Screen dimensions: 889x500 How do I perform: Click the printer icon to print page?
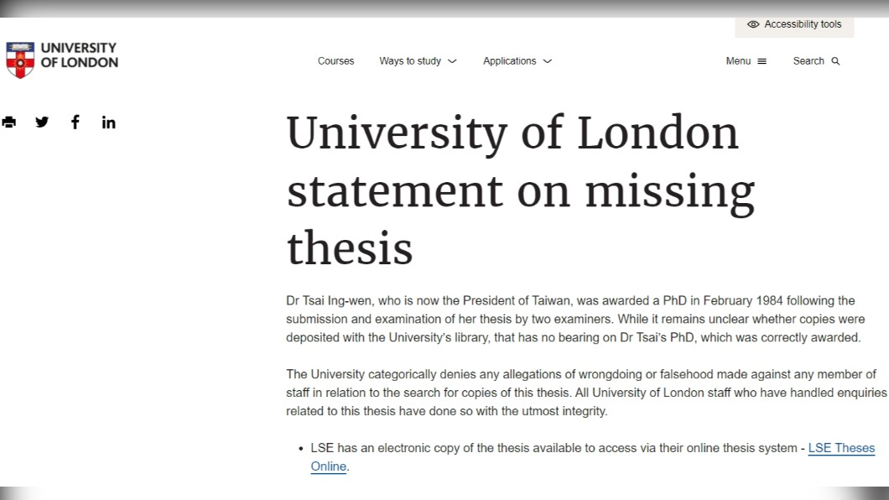pyautogui.click(x=9, y=122)
